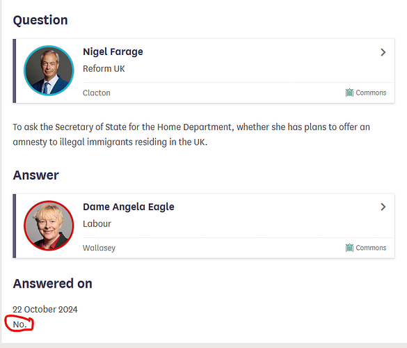The image size is (407, 348).
Task: Open the Nigel Farage name link
Action: (113, 52)
